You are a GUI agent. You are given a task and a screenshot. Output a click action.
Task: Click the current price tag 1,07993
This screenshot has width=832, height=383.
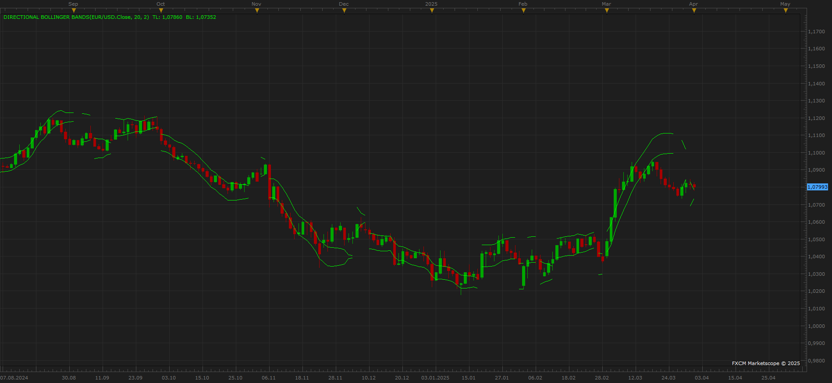[x=818, y=187]
